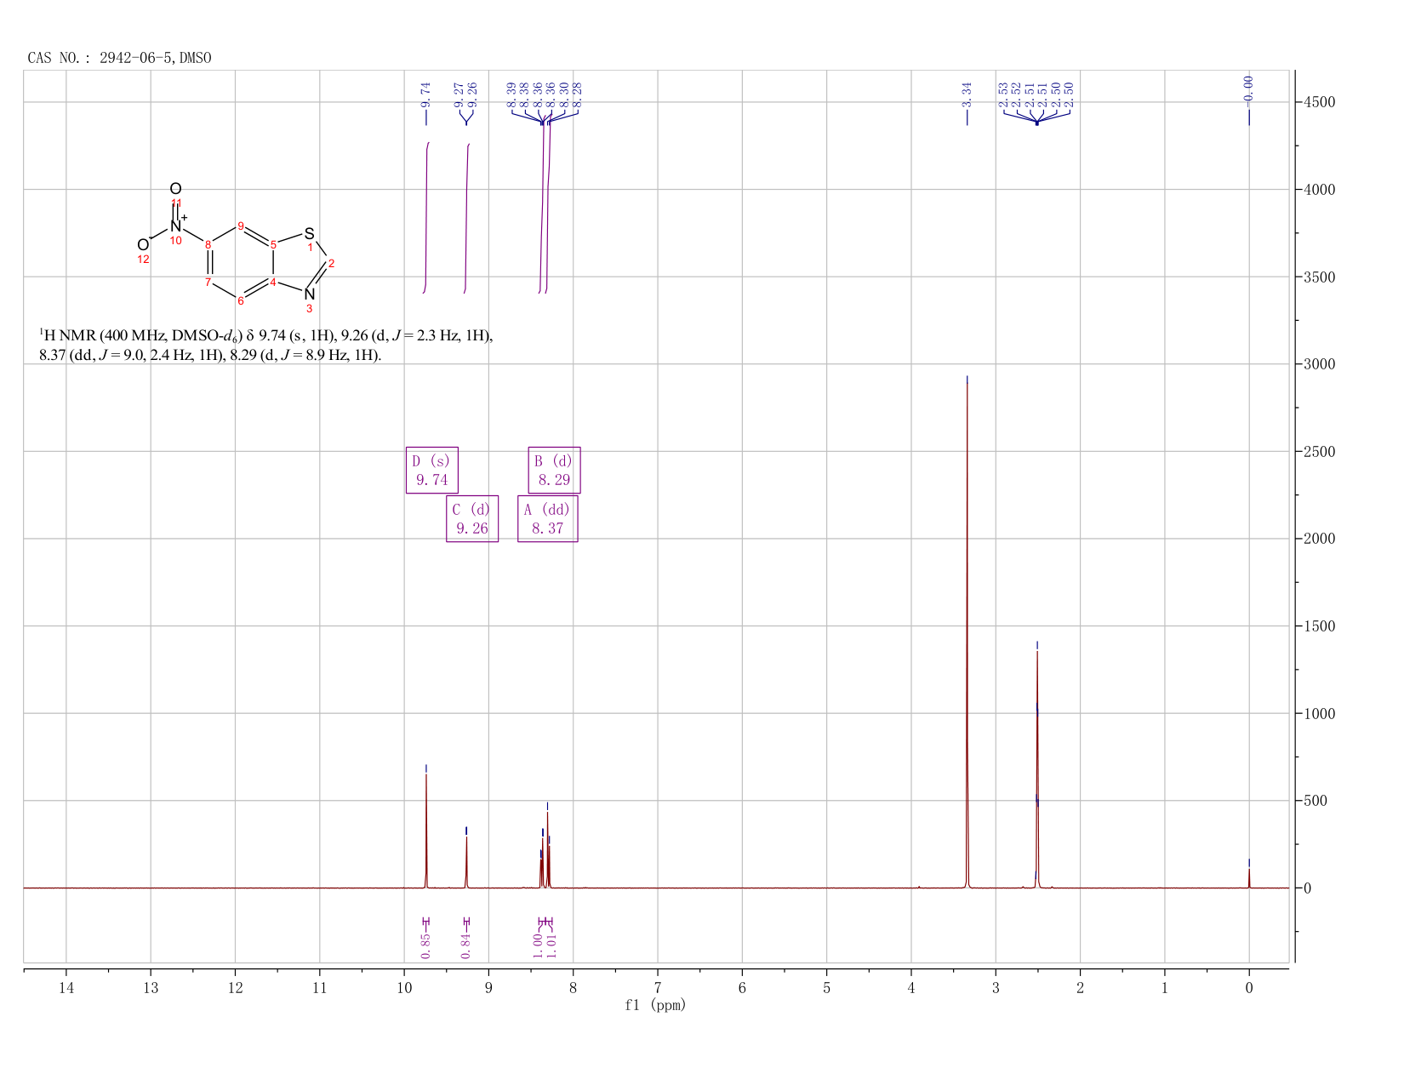The image size is (1404, 1085).
Task: Click the carbon position label 2 in structure
Action: (331, 263)
